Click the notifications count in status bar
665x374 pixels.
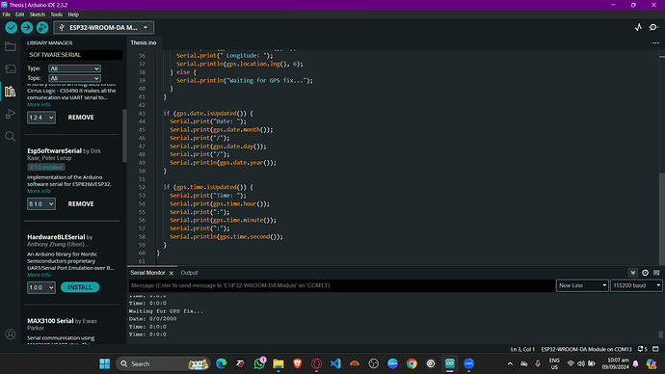pos(643,349)
